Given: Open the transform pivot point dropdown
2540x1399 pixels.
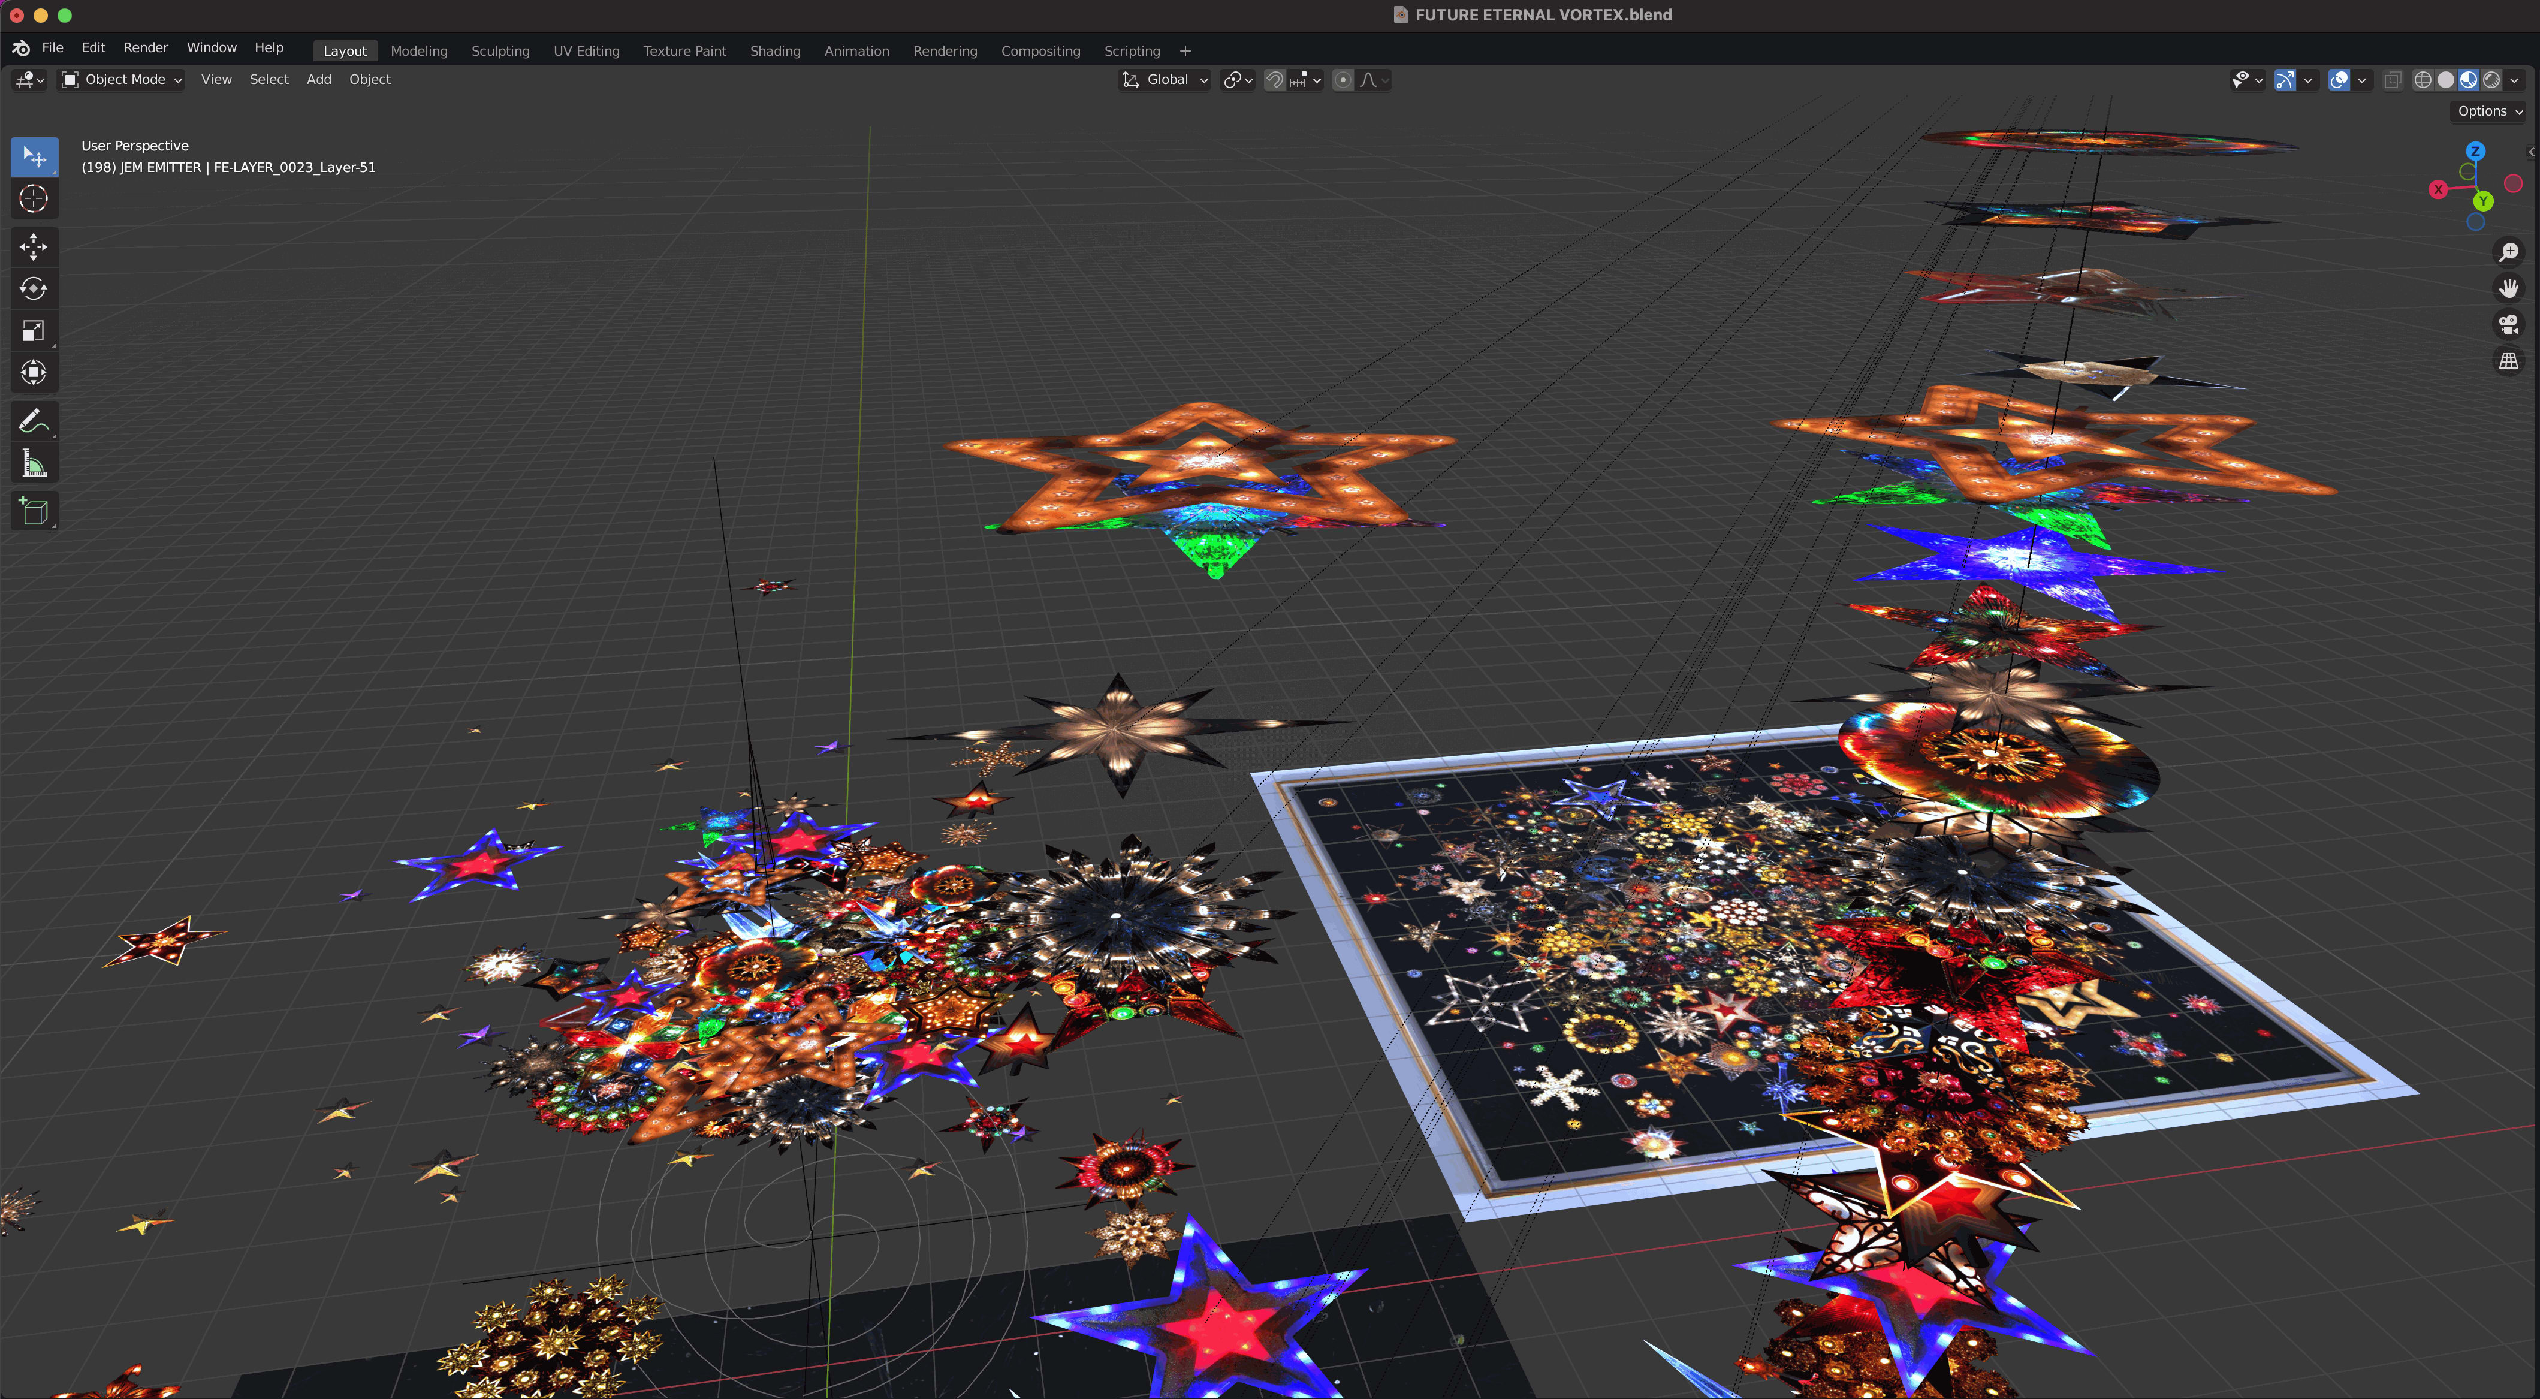Looking at the screenshot, I should click(x=1238, y=80).
